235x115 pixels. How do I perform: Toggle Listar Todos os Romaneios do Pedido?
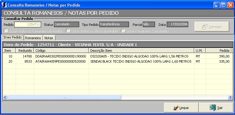coord(6,31)
